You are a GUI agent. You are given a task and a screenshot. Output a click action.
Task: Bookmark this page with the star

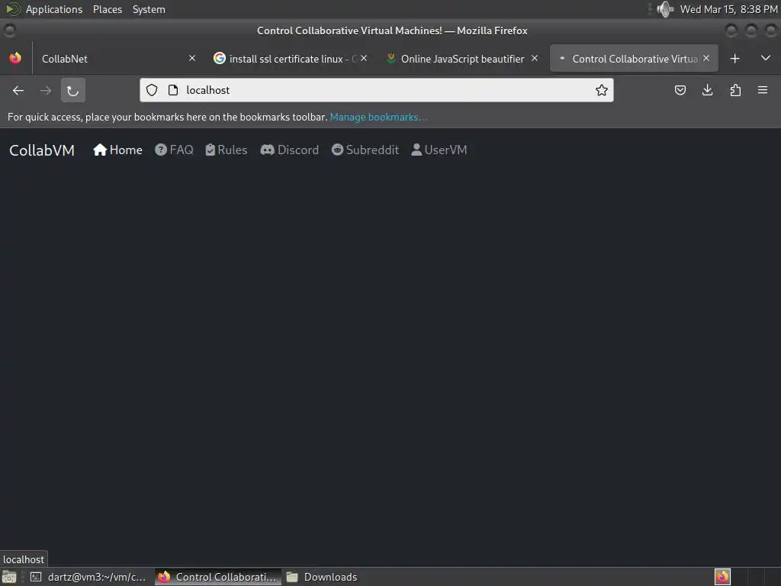pyautogui.click(x=602, y=90)
